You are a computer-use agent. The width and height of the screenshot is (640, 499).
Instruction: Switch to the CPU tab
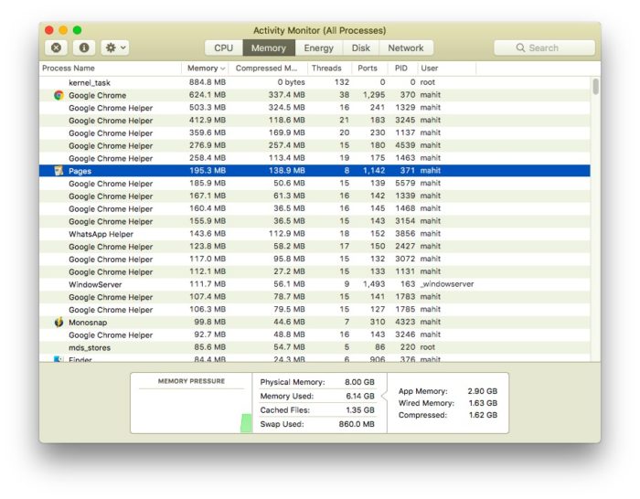tap(224, 48)
